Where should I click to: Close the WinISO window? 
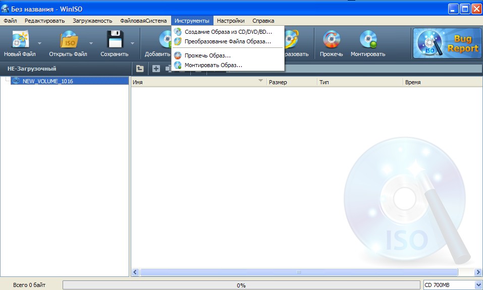tap(476, 9)
